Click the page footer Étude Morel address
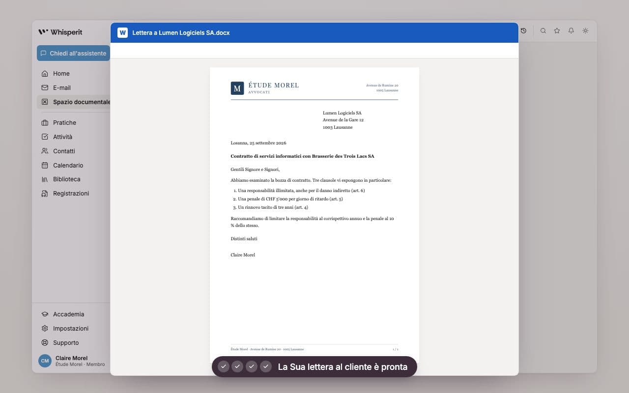 [x=267, y=349]
